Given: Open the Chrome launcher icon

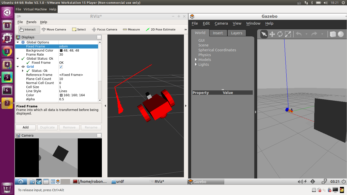Looking at the screenshot, I should [x=7, y=51].
